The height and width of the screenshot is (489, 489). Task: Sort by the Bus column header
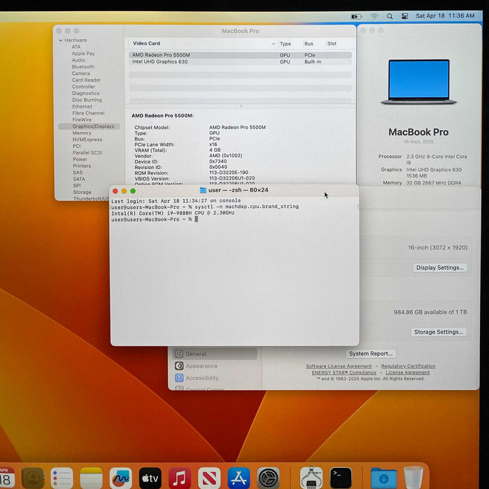[x=309, y=43]
